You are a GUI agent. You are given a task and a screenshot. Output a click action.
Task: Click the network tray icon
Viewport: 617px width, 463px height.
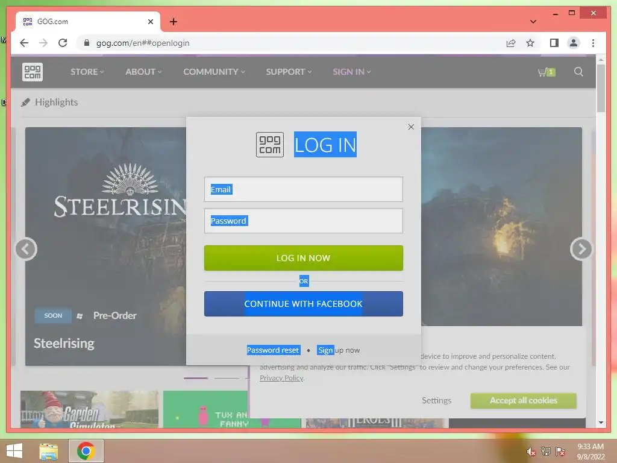546,452
